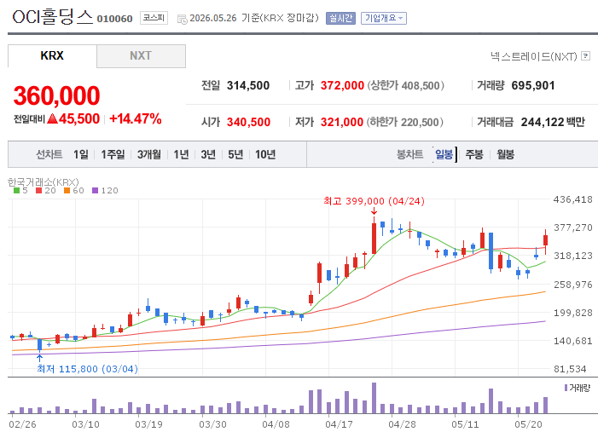Click the 04/17 date on the chart axis
598x432 pixels.
[x=339, y=424]
